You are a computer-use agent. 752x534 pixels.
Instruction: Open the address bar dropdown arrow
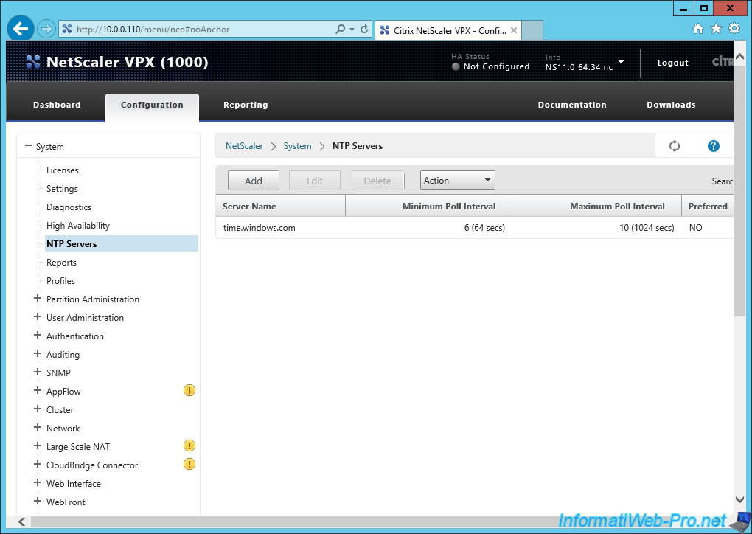[352, 30]
